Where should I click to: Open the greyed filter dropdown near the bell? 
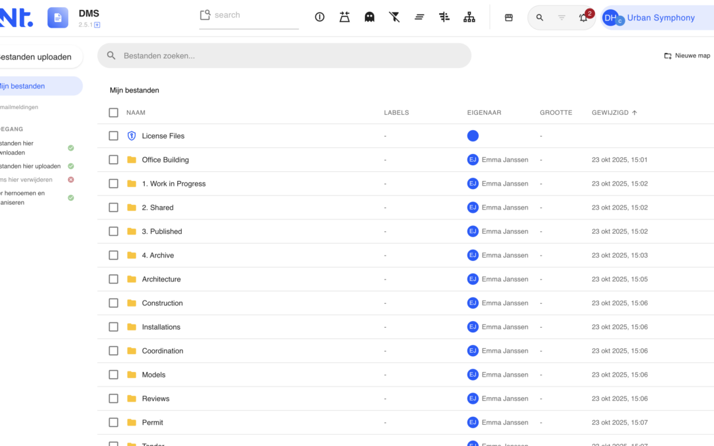561,18
